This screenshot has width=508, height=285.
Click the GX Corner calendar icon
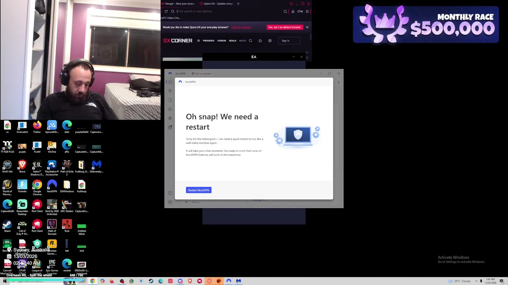[198, 41]
